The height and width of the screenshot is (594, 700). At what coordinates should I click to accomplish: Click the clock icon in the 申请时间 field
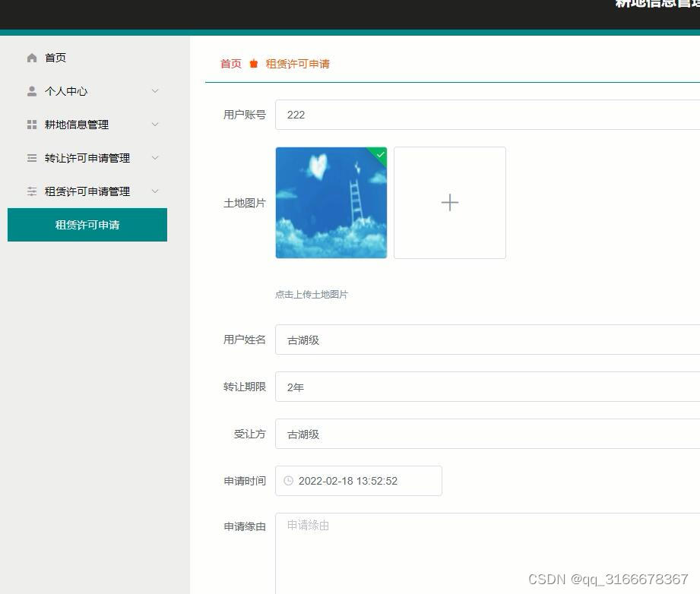click(x=288, y=481)
